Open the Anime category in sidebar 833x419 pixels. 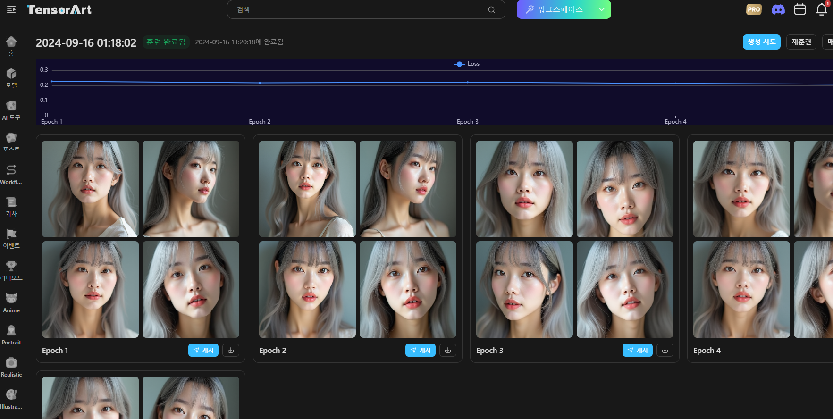pyautogui.click(x=11, y=303)
